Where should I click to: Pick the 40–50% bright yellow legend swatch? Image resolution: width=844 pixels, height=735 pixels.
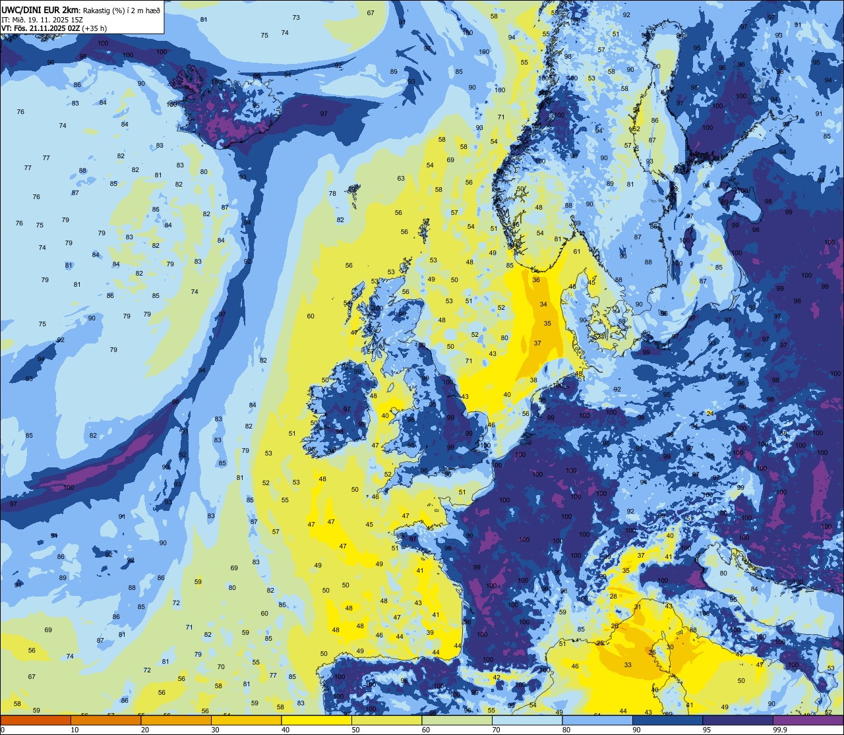point(316,720)
